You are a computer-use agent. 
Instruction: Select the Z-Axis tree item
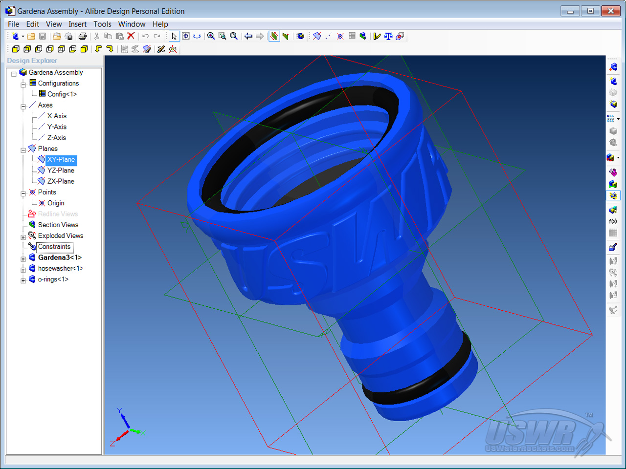[x=57, y=138]
